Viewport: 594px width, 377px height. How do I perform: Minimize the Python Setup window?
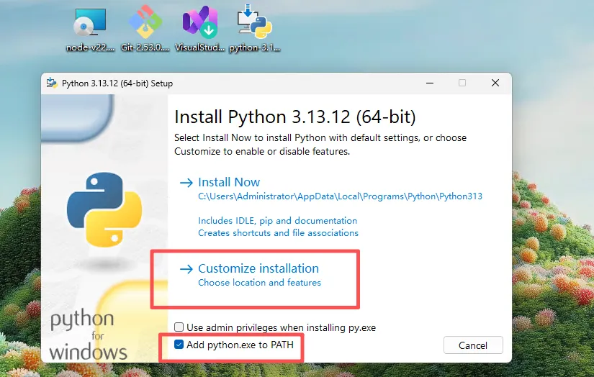pos(430,83)
